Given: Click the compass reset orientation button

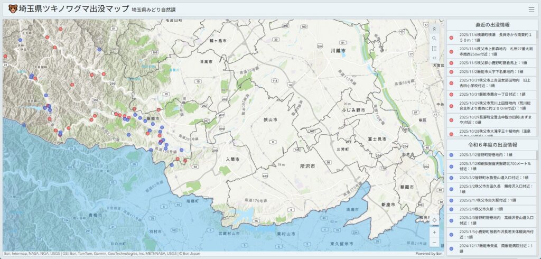Looking at the screenshot, I should (x=434, y=220).
